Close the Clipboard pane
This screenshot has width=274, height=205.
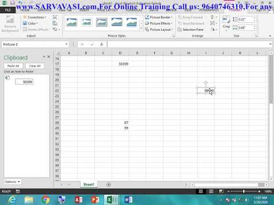49,56
